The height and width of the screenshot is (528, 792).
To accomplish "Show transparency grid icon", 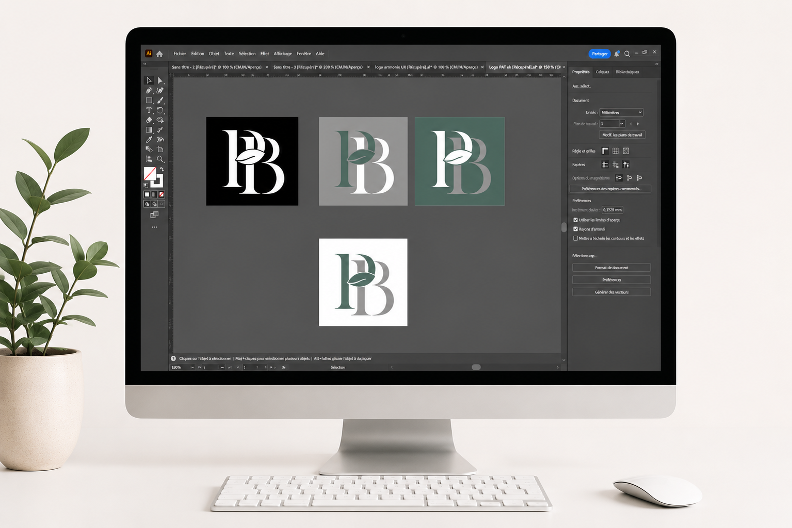I will [626, 151].
